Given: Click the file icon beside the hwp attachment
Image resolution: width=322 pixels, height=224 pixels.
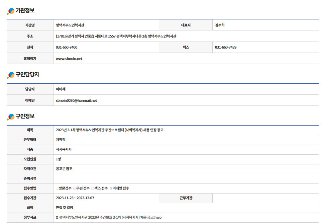Looking at the screenshot, I should pos(57,218).
